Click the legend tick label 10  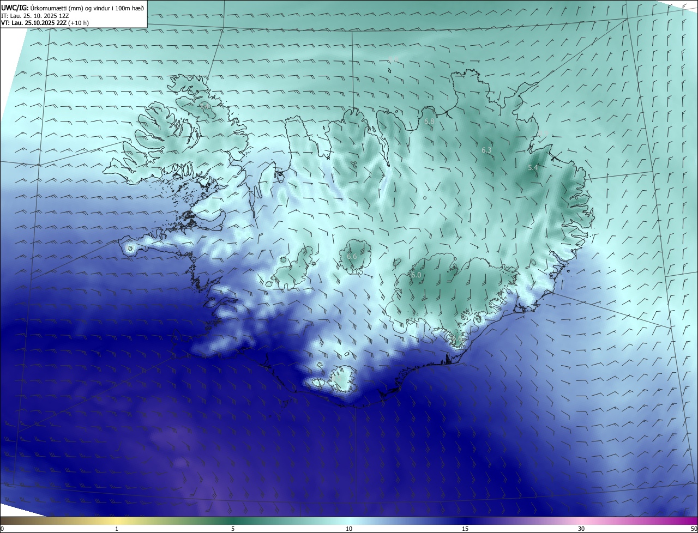click(x=349, y=529)
